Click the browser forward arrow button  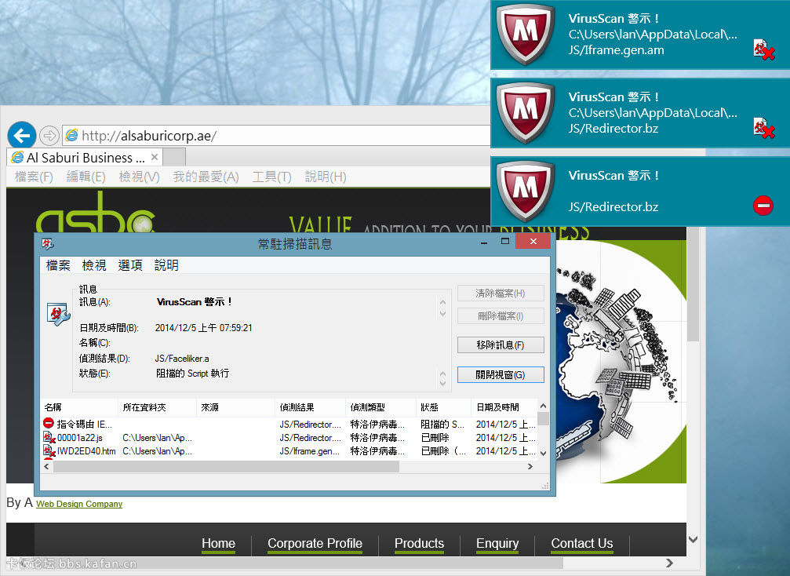pos(49,135)
